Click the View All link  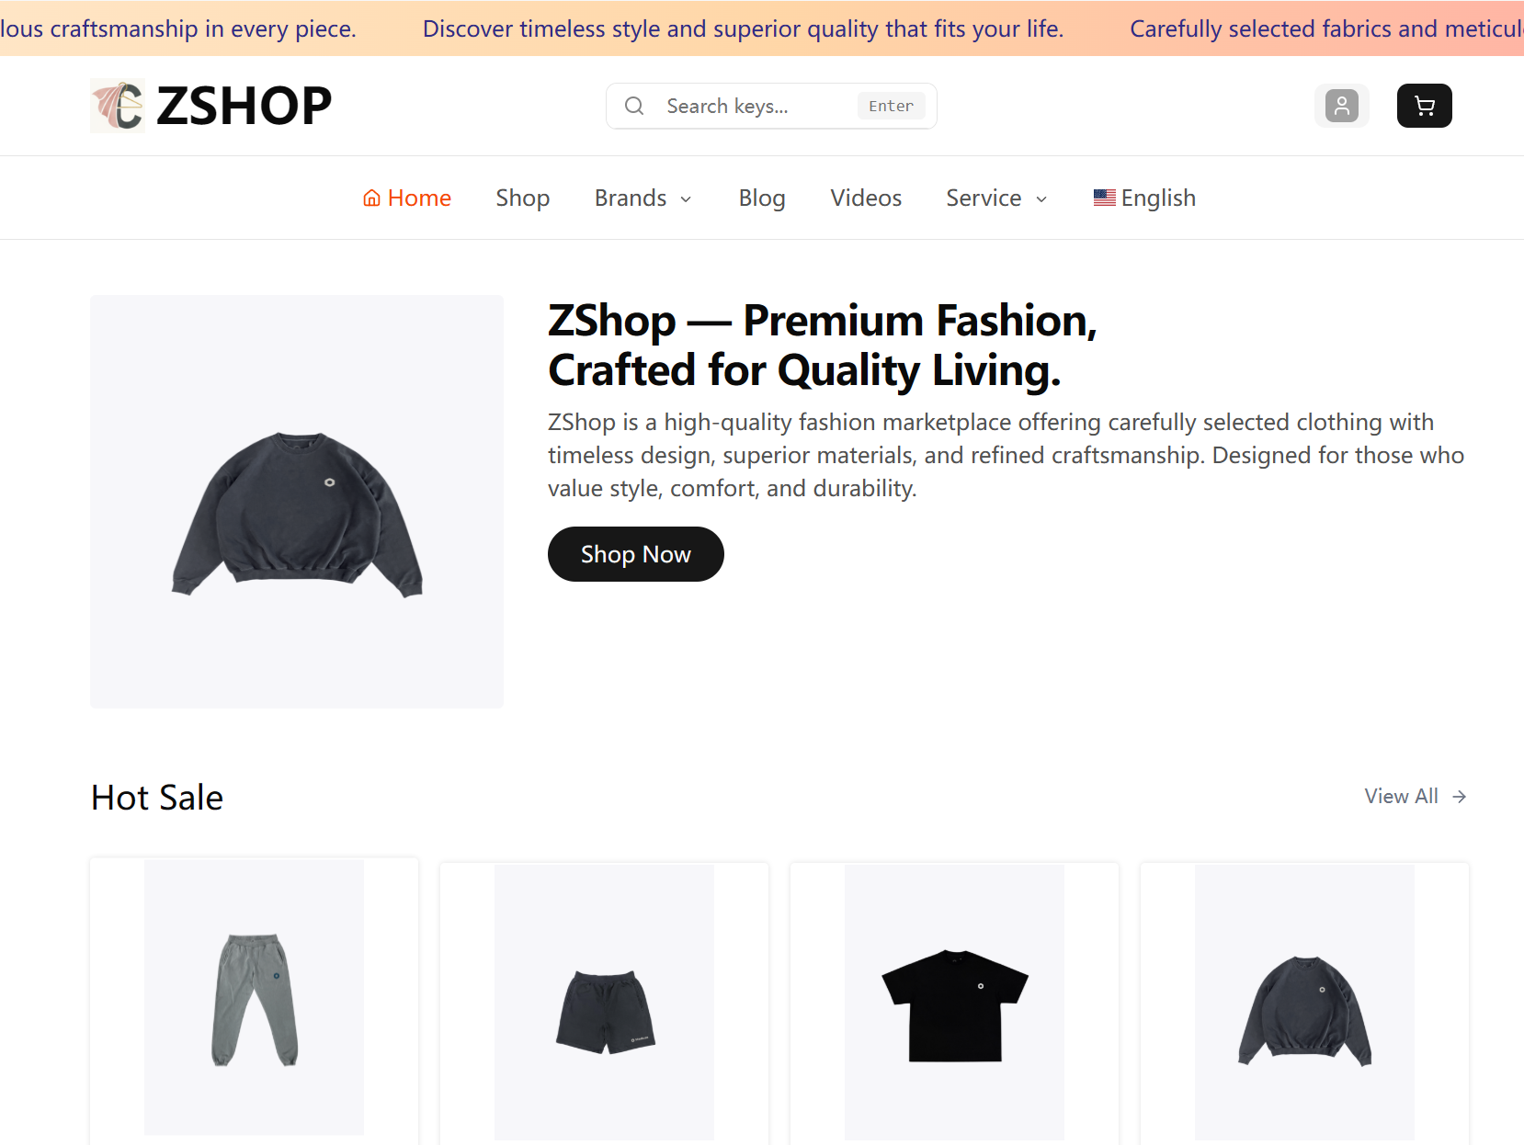coord(1401,797)
